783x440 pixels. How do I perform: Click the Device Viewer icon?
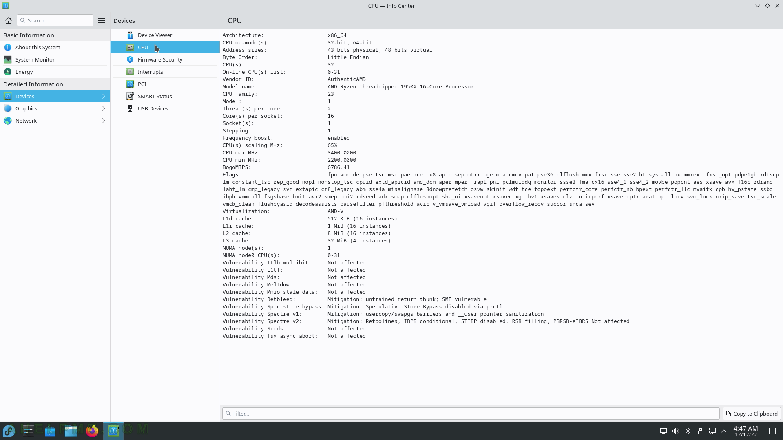[x=130, y=35]
